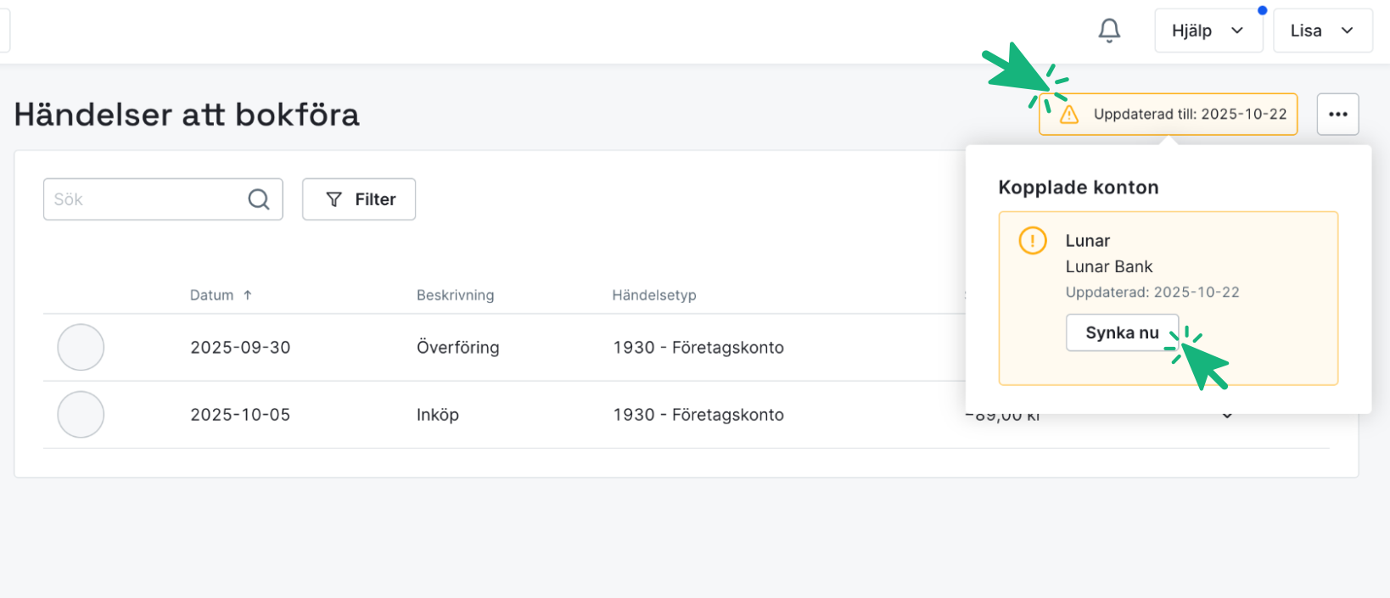Click inside the Sök search field
The image size is (1390, 598).
(144, 199)
